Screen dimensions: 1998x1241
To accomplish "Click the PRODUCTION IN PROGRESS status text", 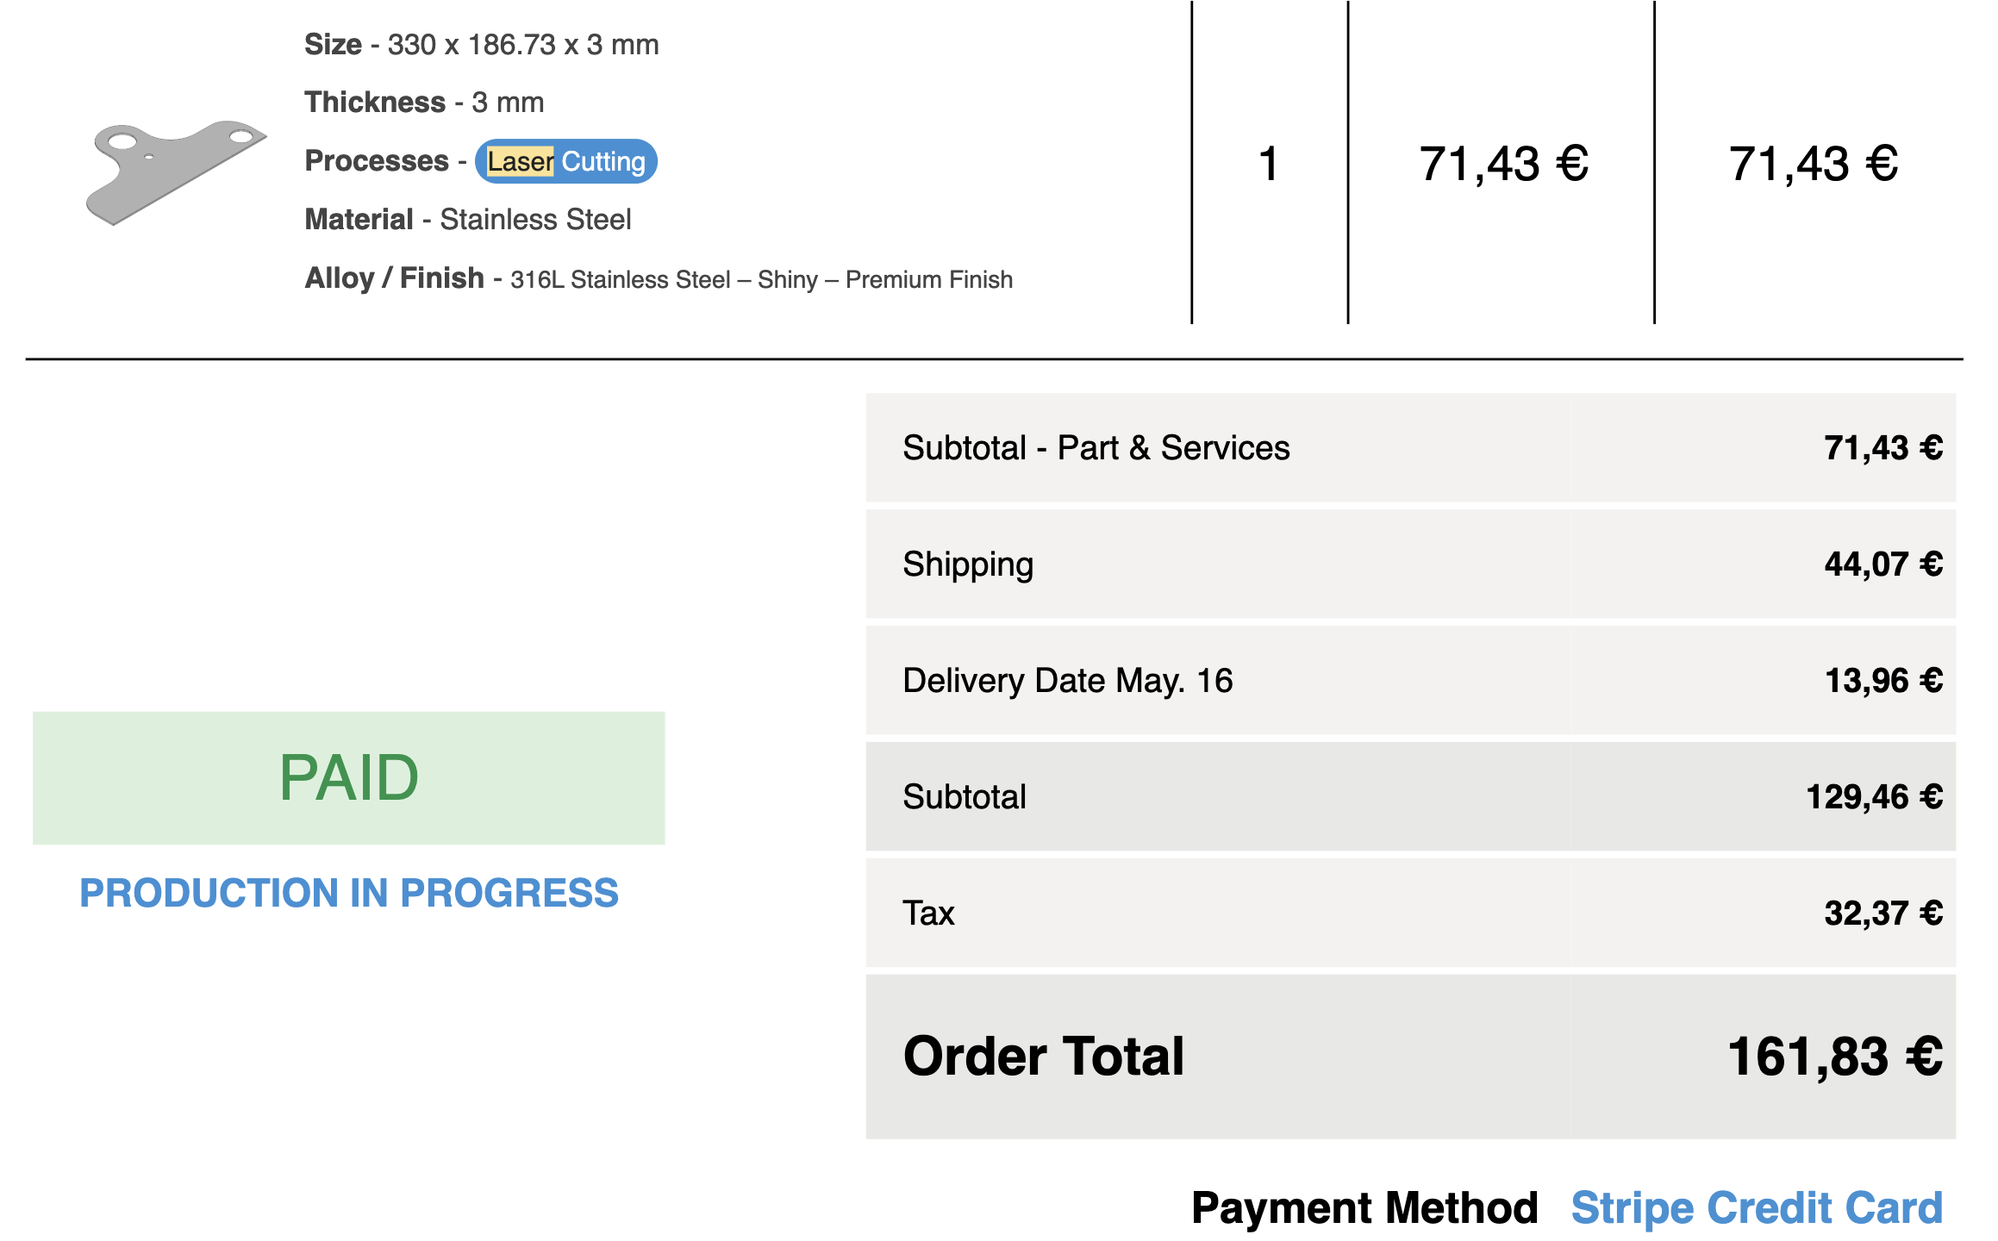I will tap(349, 893).
